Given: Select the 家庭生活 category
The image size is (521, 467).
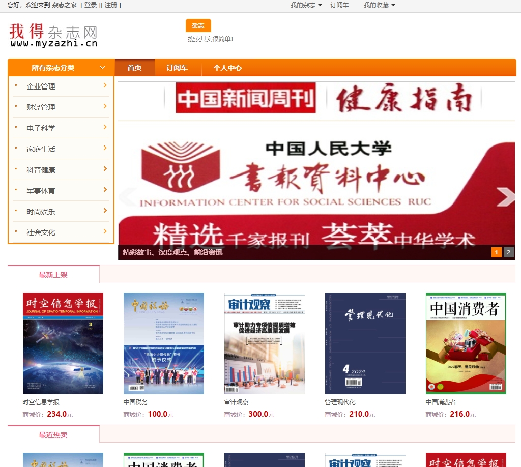Looking at the screenshot, I should 41,149.
